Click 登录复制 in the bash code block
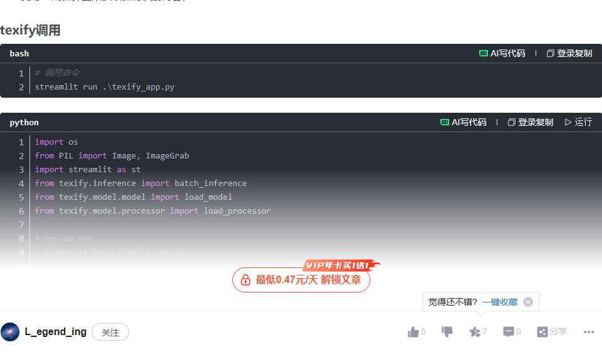 point(569,53)
